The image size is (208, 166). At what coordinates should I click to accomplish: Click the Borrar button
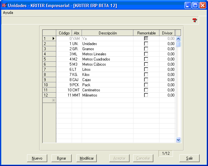[61, 158]
